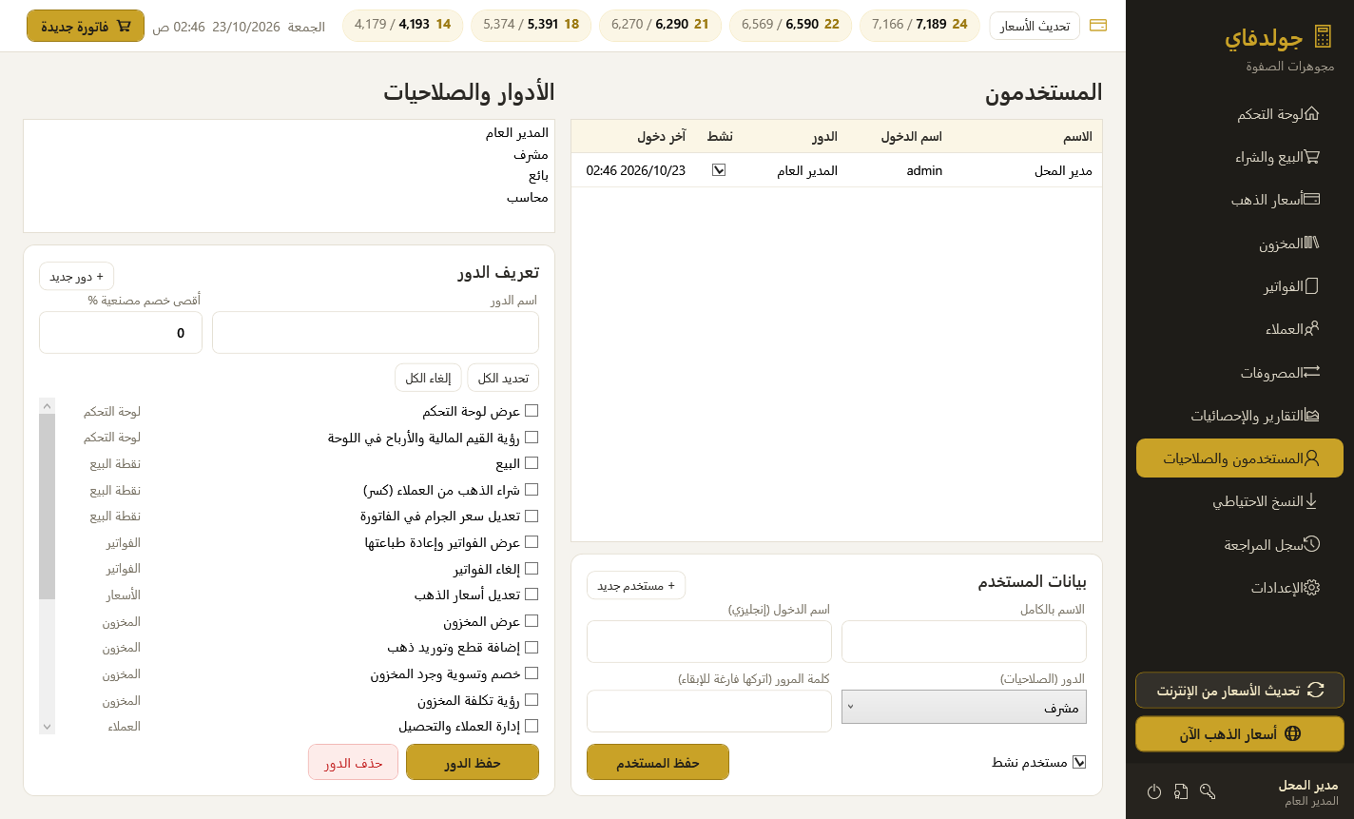
Task: Open المصروفات expenses in the sidebar
Action: click(x=1240, y=373)
